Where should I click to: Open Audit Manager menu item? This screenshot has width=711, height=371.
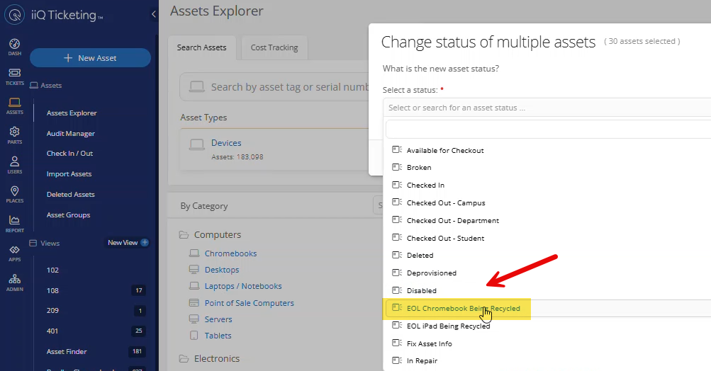click(71, 133)
